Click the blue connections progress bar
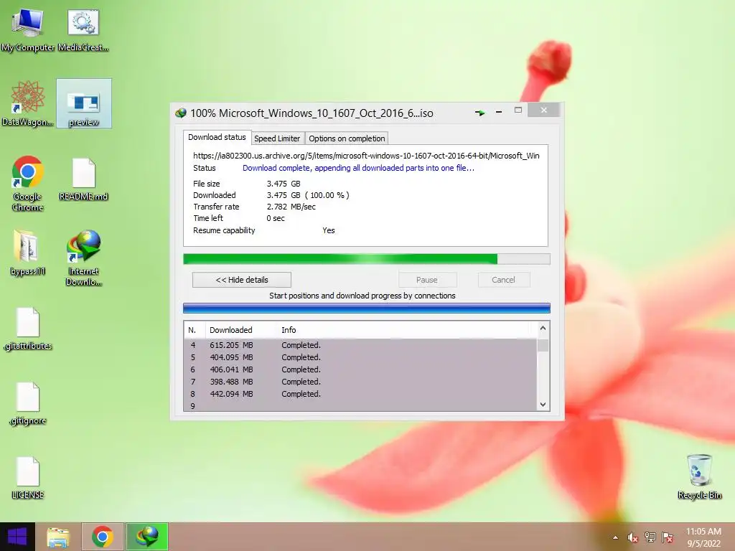The image size is (735, 551). [367, 309]
